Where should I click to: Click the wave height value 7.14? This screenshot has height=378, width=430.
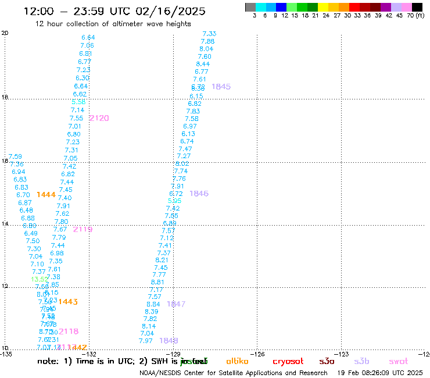coord(77,110)
